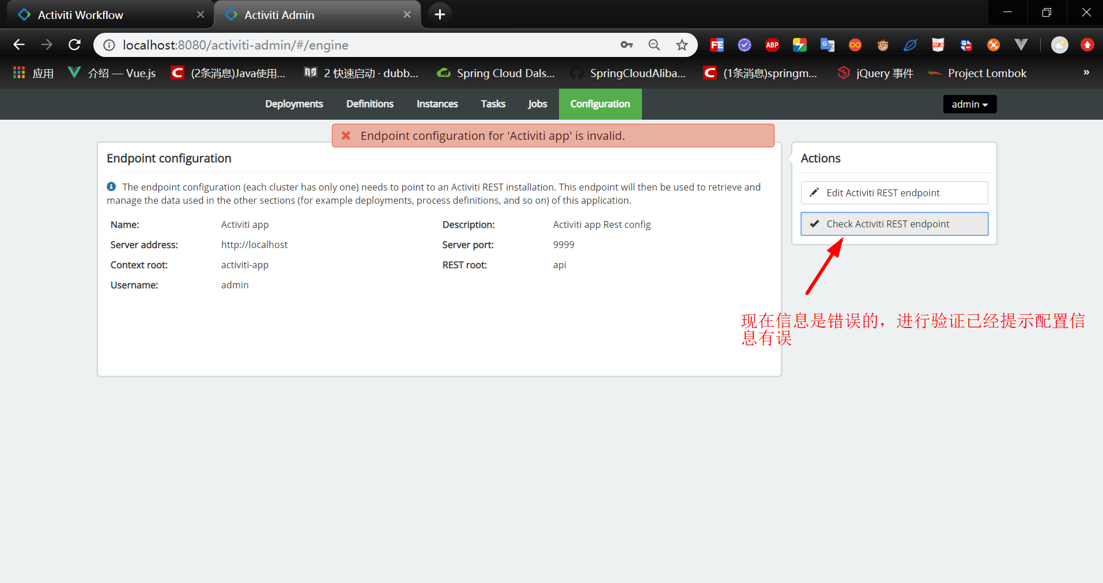This screenshot has height=583, width=1103.
Task: Select the Name value Activiti app
Action: point(245,224)
